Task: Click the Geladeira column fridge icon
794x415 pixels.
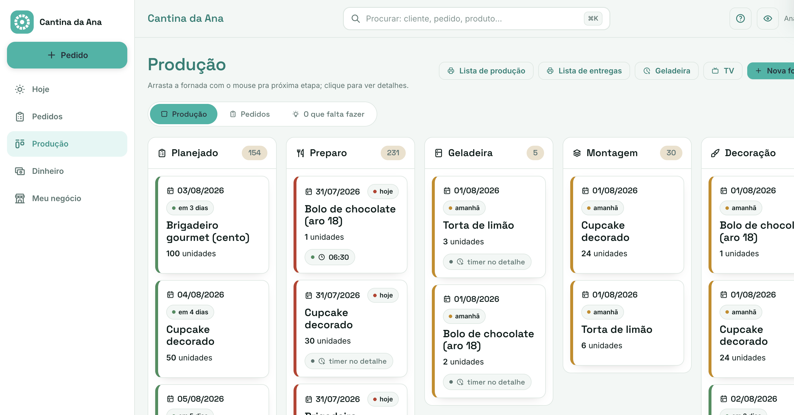Action: 438,153
